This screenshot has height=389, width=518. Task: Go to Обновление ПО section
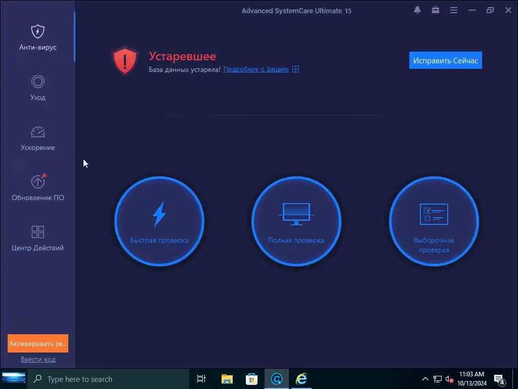(37, 188)
